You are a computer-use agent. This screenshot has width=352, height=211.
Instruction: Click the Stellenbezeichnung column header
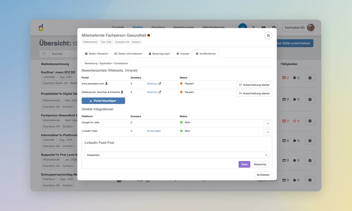pyautogui.click(x=55, y=64)
